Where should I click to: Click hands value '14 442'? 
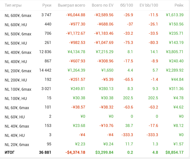click(45, 70)
